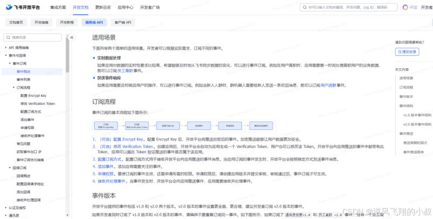Open 应用中心 in top navigation
This screenshot has width=433, height=219.
[x=126, y=8]
